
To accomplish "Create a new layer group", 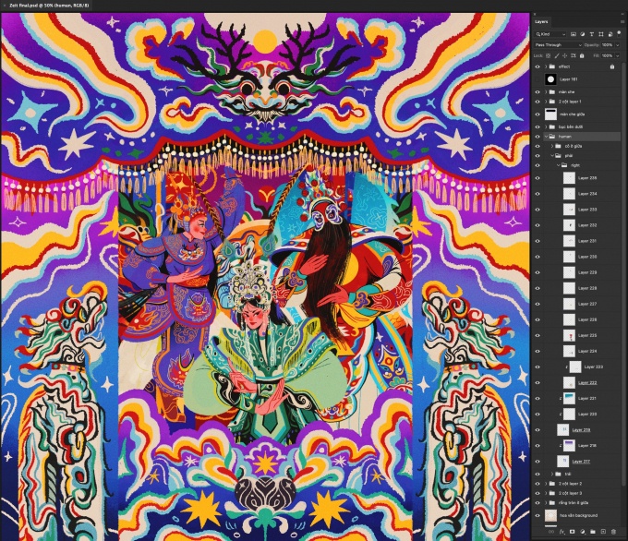I will tap(592, 532).
